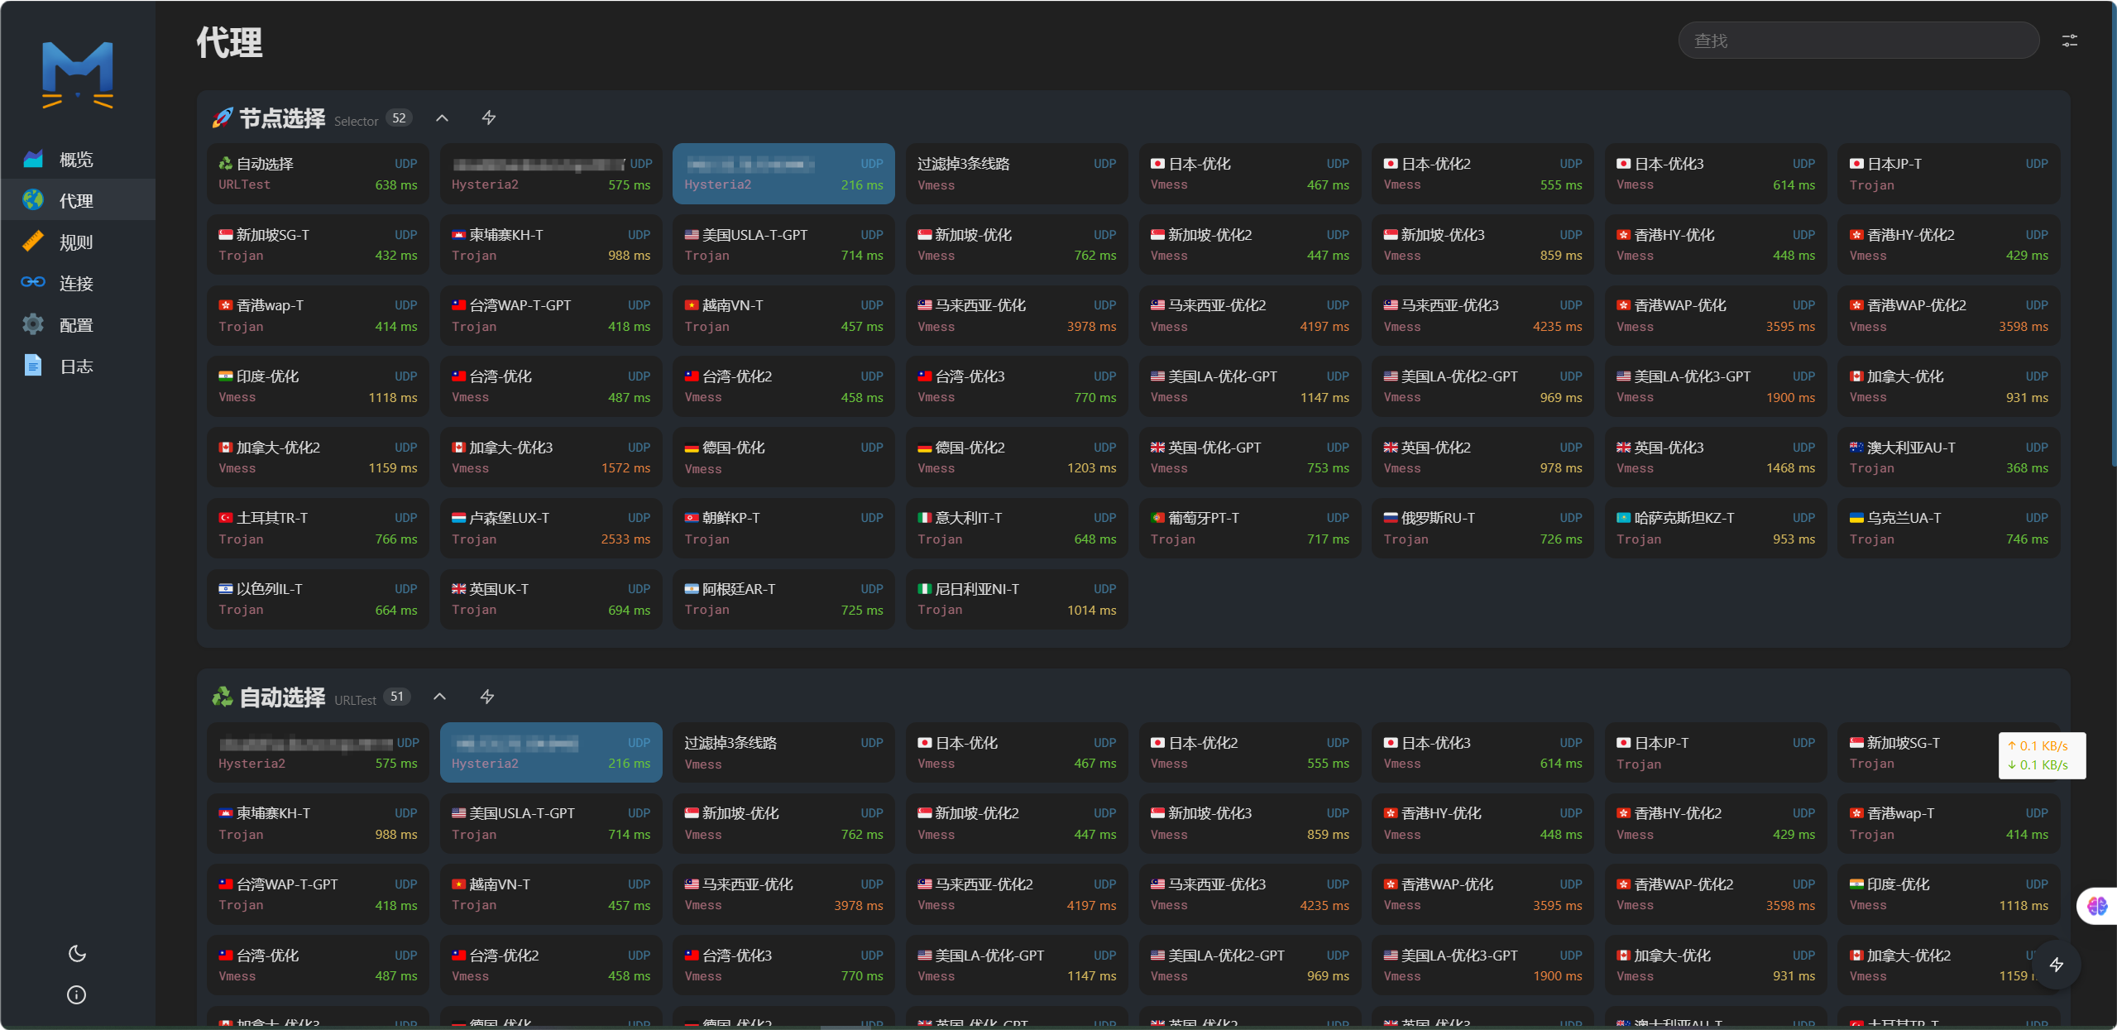Click the 52 node count badge
This screenshot has height=1030, width=2117.
click(x=399, y=118)
